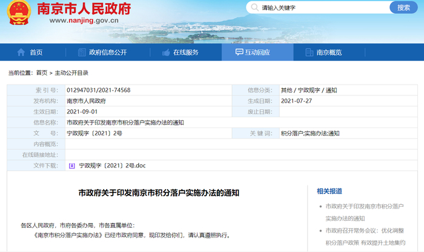Click the 相关报道 section heading
The height and width of the screenshot is (252, 424).
330,192
